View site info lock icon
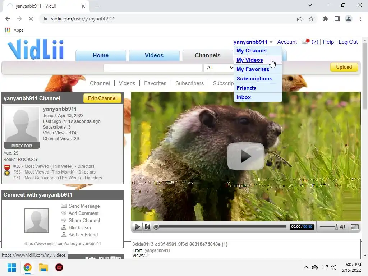368x276 pixels. coord(45,19)
